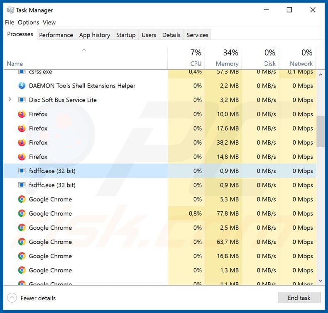Select the DAEMON Tools Shell Extensions Helper row

coord(160,86)
